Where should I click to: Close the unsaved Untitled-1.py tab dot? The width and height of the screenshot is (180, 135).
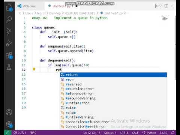coord(76,6)
